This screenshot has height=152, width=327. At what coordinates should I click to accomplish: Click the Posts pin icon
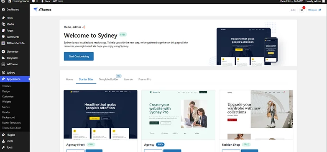pos(3,18)
